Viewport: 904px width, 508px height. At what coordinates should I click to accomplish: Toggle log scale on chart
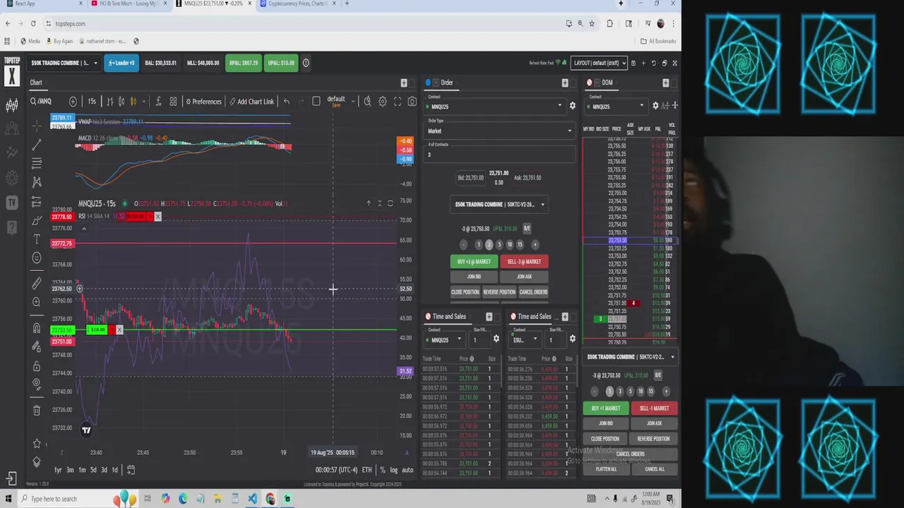point(394,470)
